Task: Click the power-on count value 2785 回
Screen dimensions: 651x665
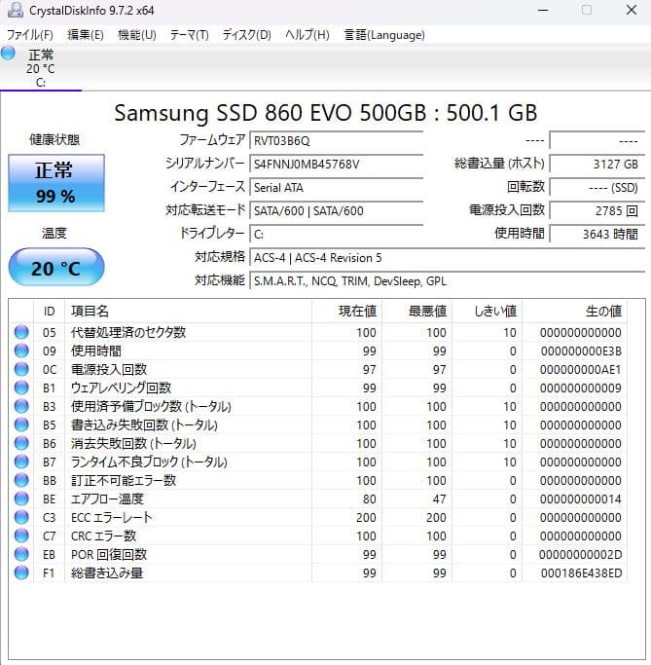Action: (x=597, y=210)
